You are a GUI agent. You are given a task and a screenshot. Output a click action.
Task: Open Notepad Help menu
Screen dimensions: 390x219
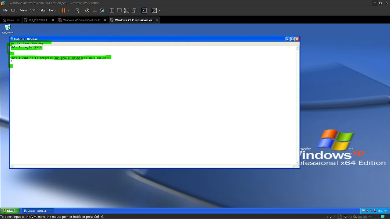pos(41,43)
